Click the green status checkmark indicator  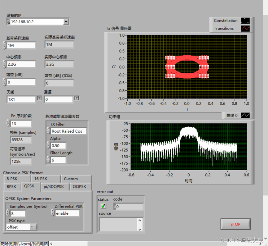coord(103,206)
